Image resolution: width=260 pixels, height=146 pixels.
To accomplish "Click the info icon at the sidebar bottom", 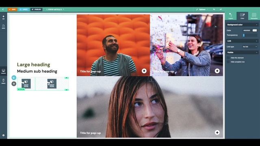I will [x=3, y=135].
